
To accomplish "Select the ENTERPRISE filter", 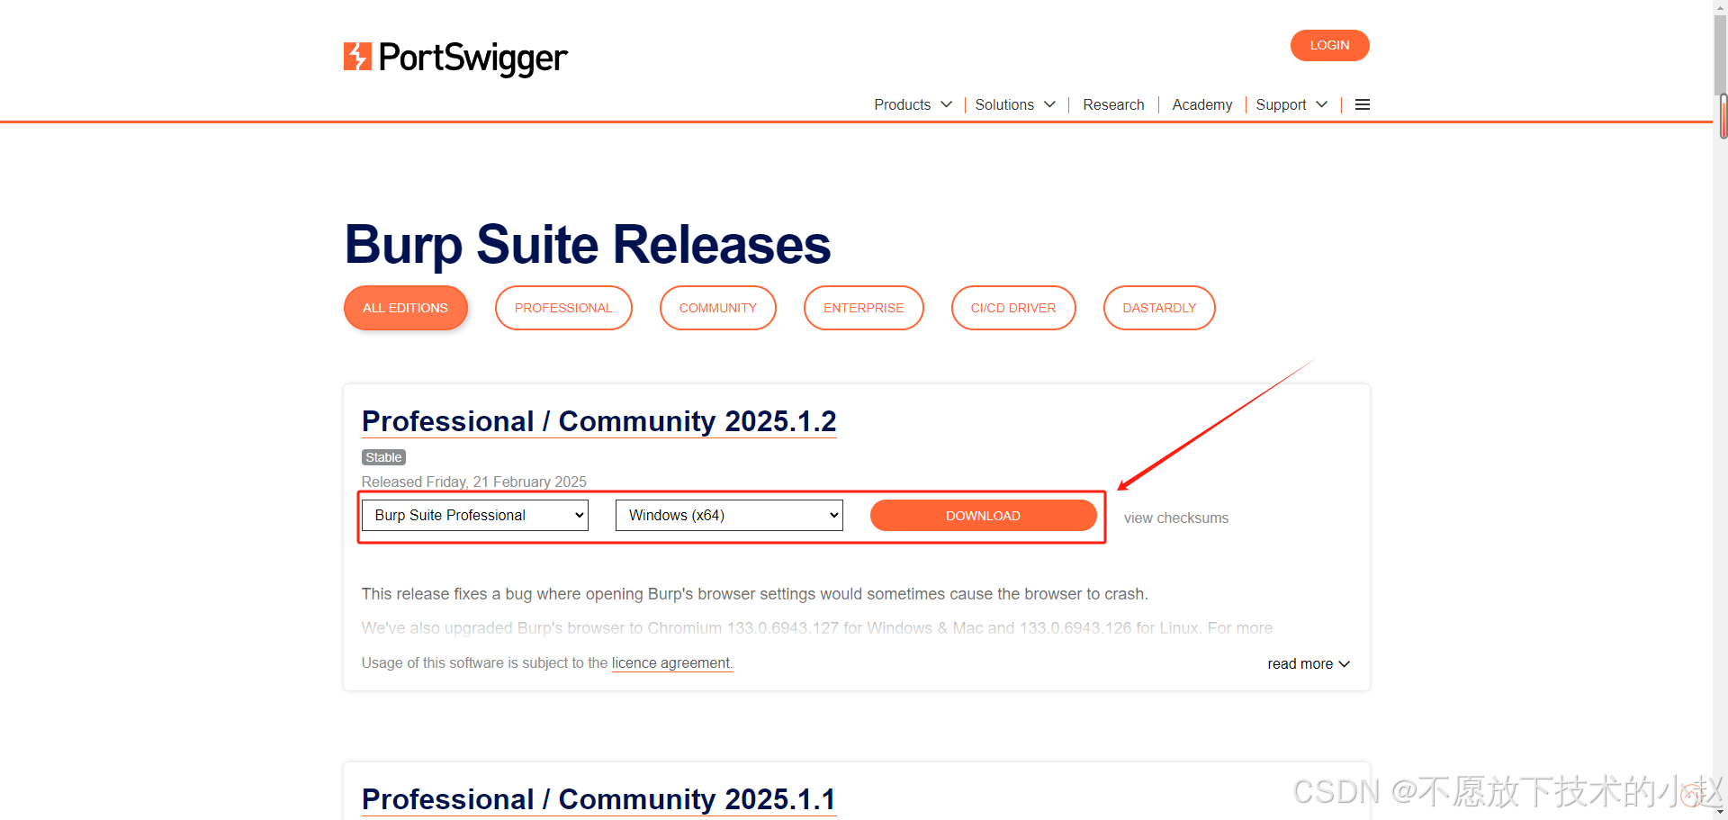I will click(x=863, y=308).
